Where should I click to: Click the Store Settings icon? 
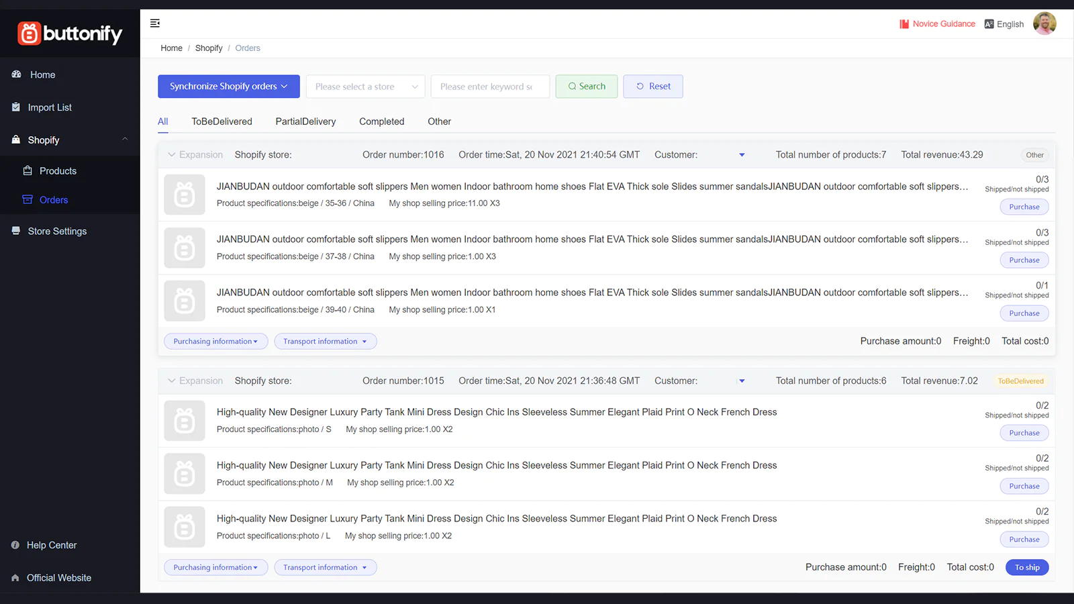pos(16,231)
